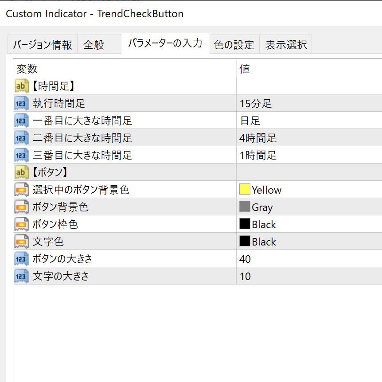Open the バージョン情報 tab
Image resolution: width=382 pixels, height=382 pixels.
[x=42, y=45]
